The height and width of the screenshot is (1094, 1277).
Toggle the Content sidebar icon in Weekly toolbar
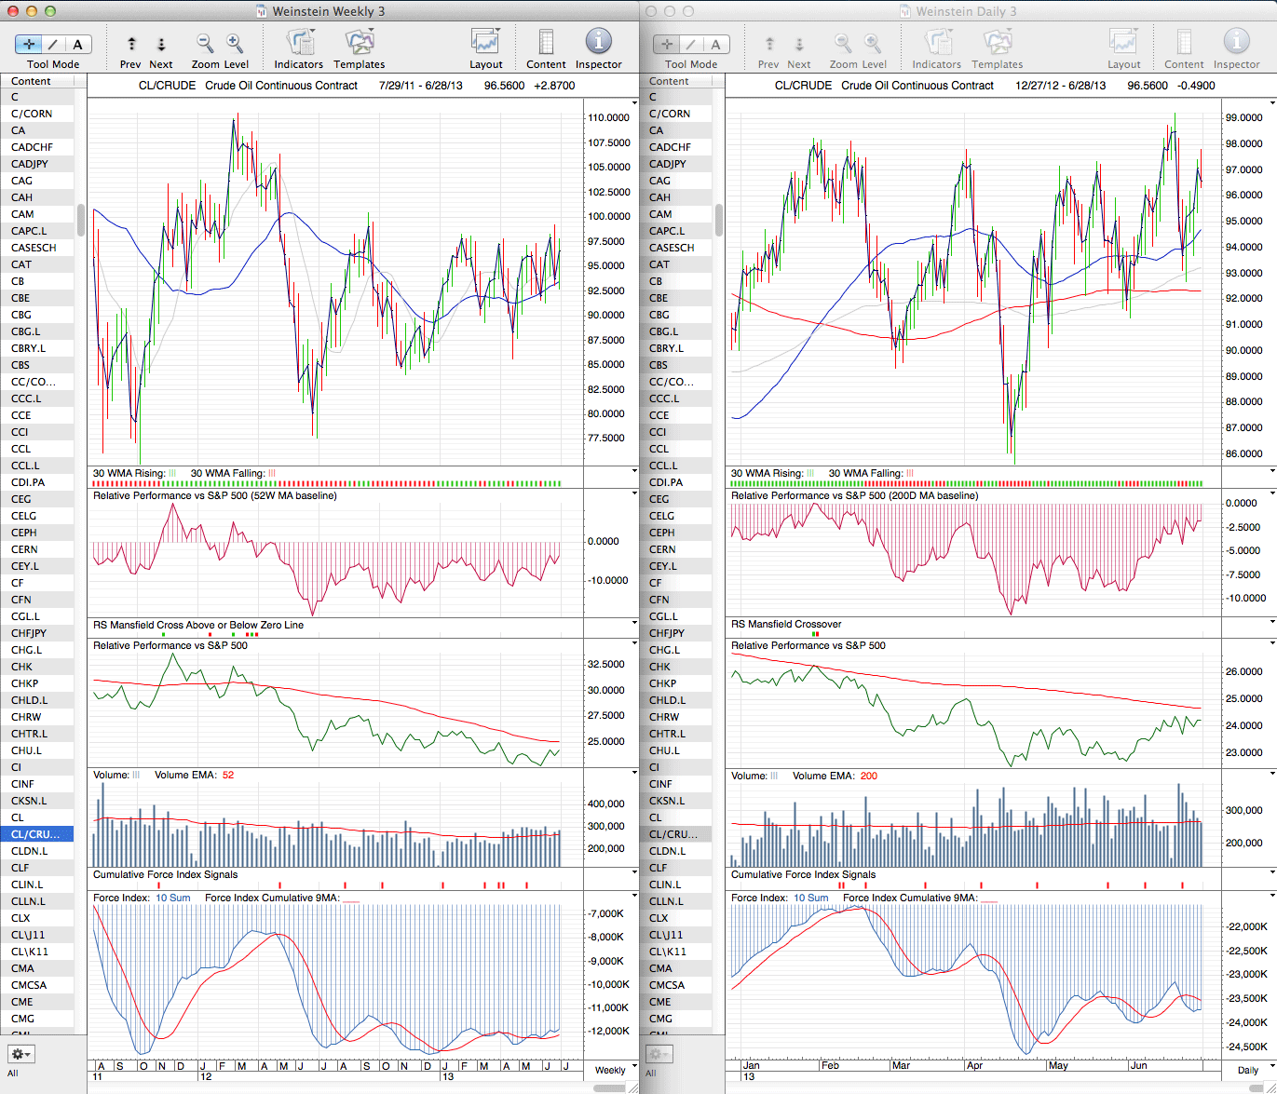click(546, 43)
